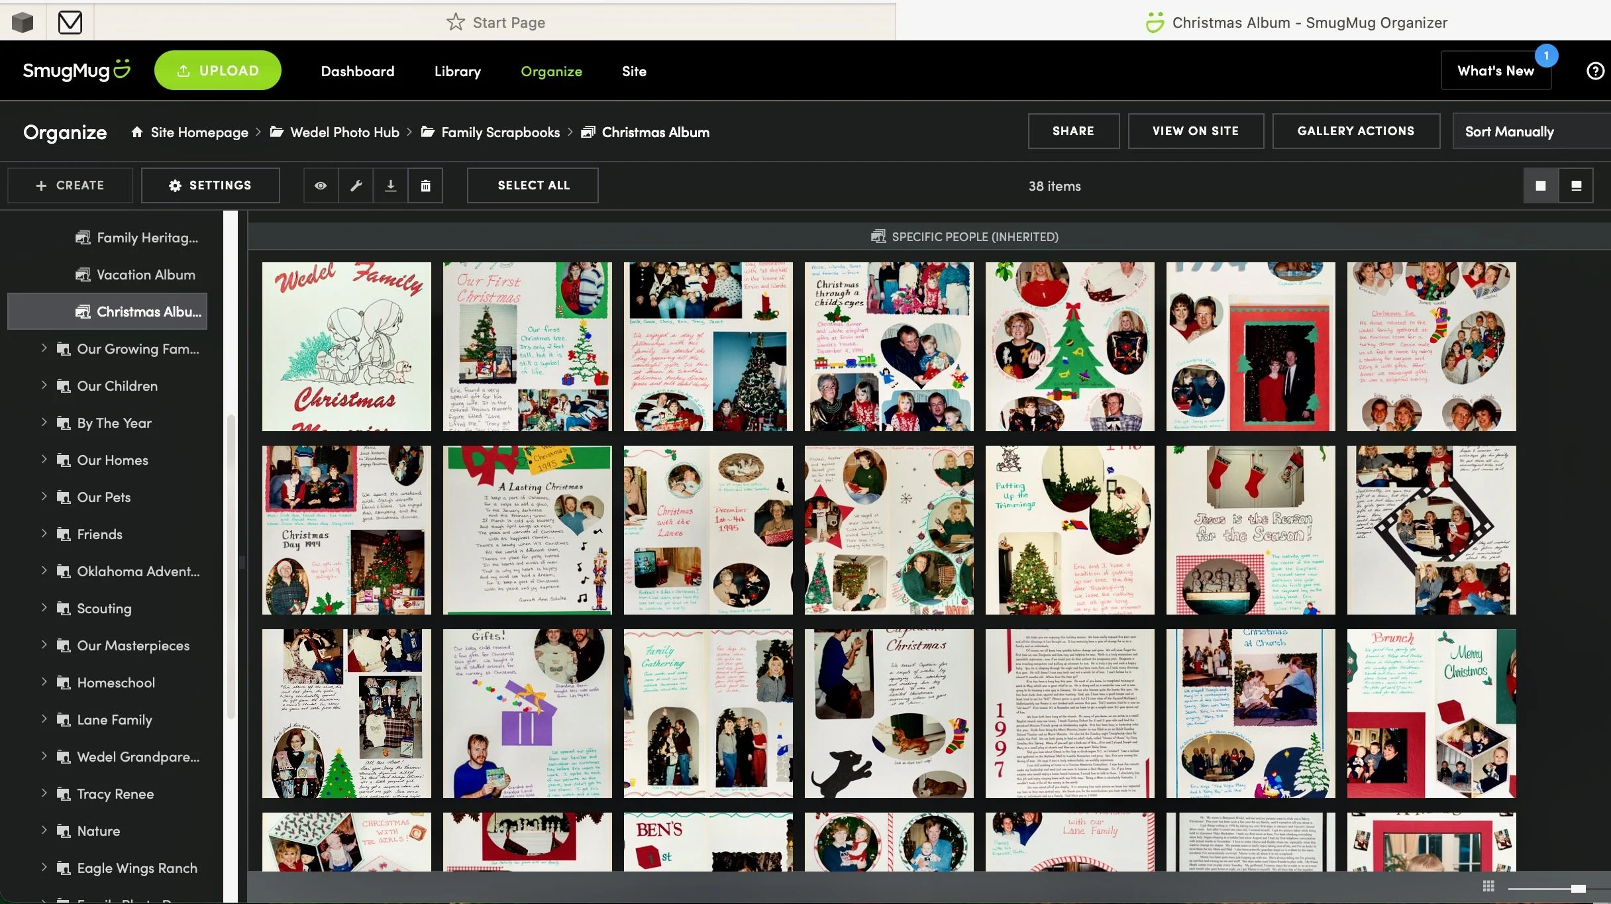Expand the Oklahoma Adventures folder chevron
1611x904 pixels.
tap(44, 571)
